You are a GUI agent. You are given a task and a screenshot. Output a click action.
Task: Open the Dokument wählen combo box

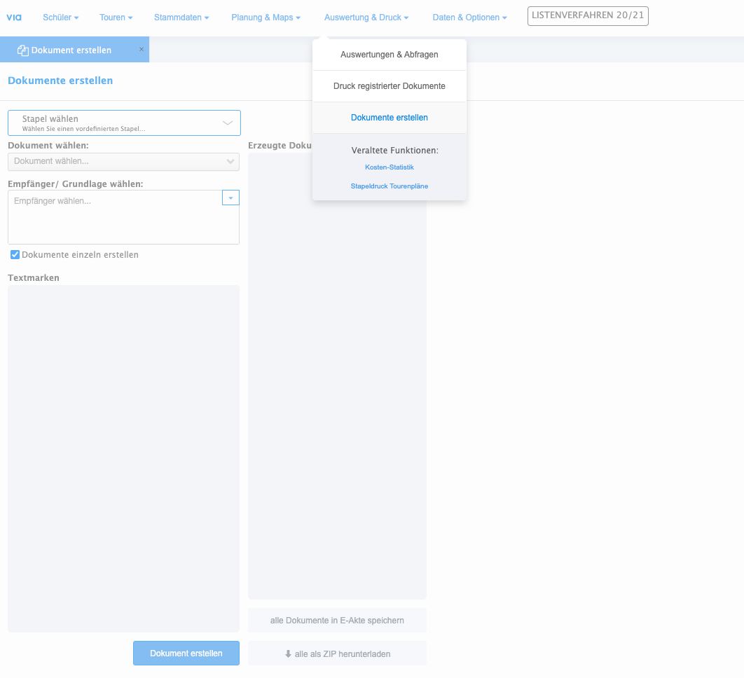[x=123, y=162]
